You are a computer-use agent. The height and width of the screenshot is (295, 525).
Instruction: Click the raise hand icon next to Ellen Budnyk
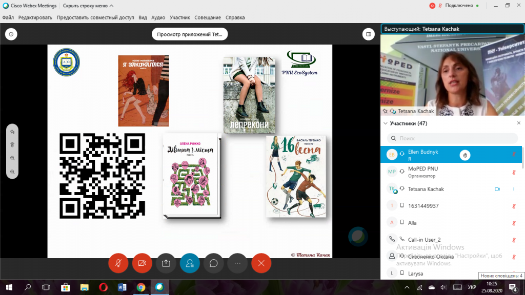[465, 155]
